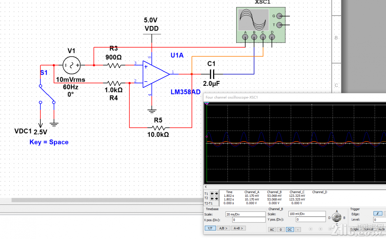Shift cursor T2 left with its arrow
Screen dimensions: 386x239
coord(212,198)
